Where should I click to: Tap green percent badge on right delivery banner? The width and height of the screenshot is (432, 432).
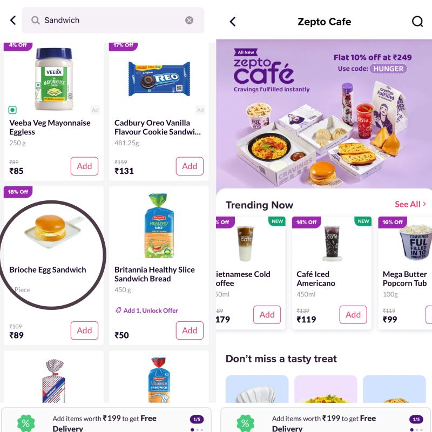point(245,423)
